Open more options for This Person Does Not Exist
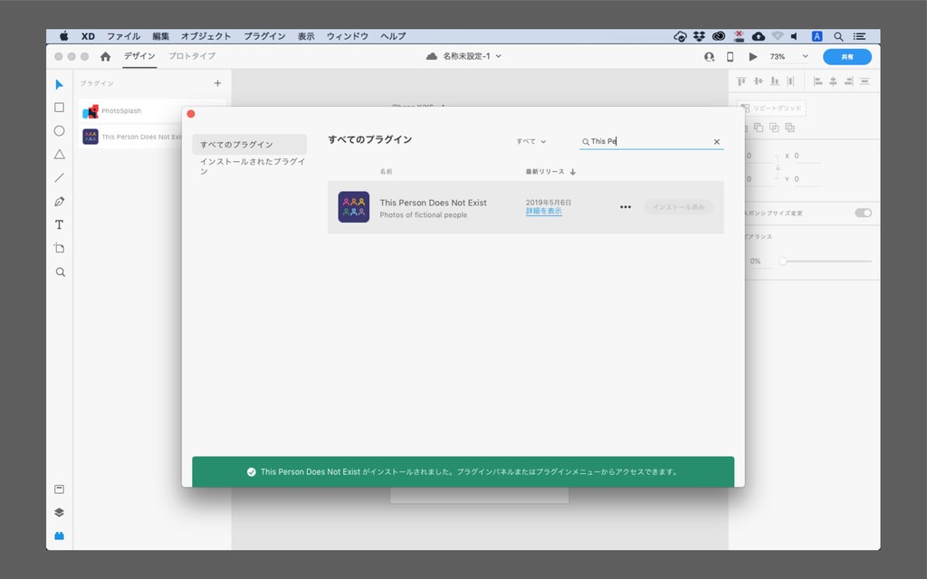Viewport: 927px width, 579px height. [x=626, y=207]
